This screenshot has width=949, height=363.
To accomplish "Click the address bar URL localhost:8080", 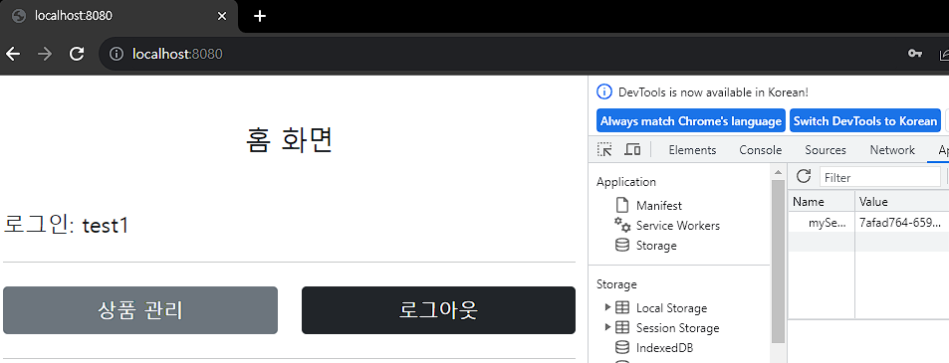I will [177, 55].
